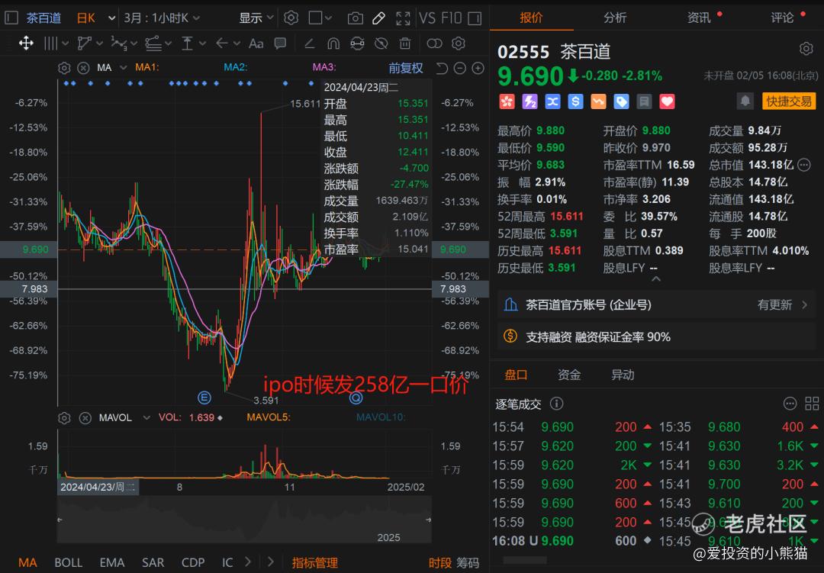Open 指标管理 indicator management
The width and height of the screenshot is (824, 573).
[x=315, y=562]
